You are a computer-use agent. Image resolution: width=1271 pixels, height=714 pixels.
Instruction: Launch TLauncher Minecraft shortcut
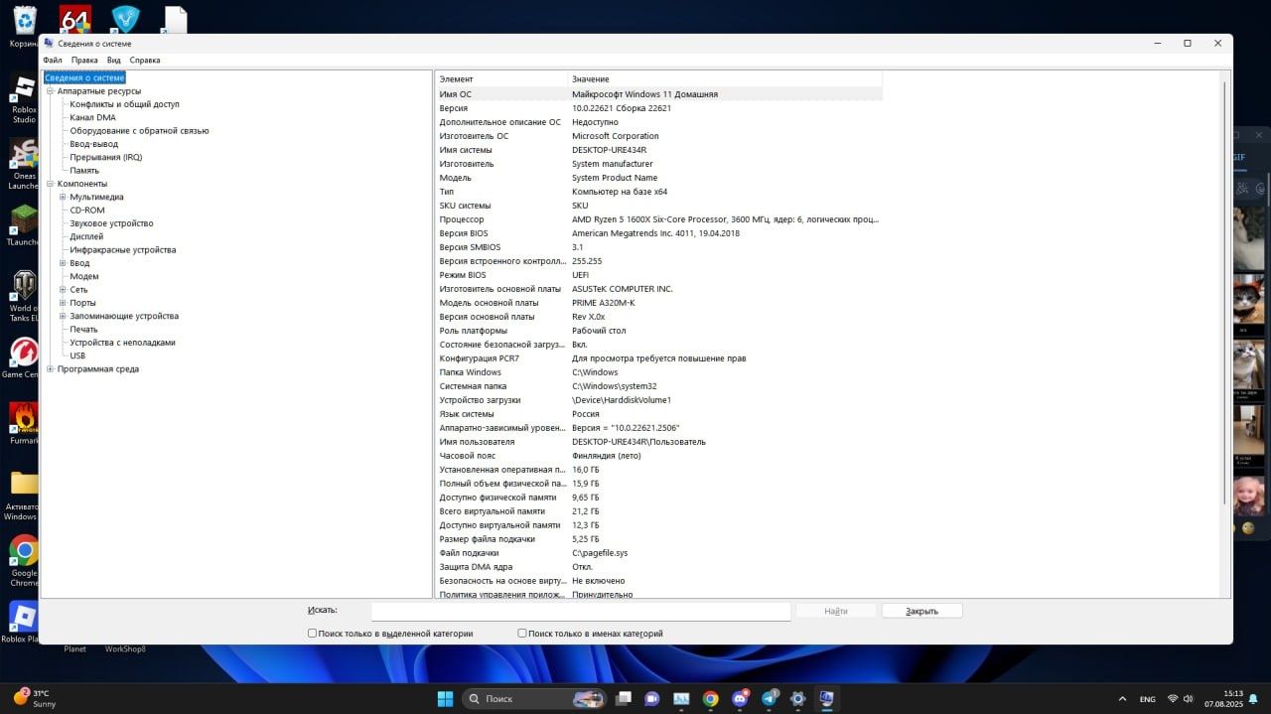(x=23, y=219)
